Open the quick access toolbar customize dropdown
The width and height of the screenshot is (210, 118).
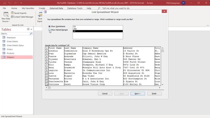21,3
